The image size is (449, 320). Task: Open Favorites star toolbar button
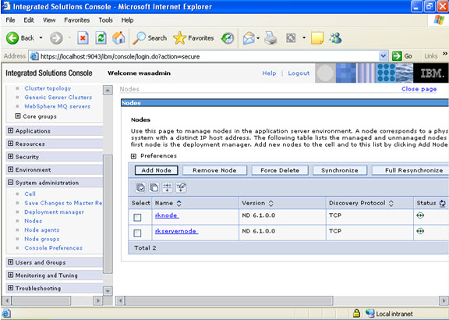click(x=193, y=37)
